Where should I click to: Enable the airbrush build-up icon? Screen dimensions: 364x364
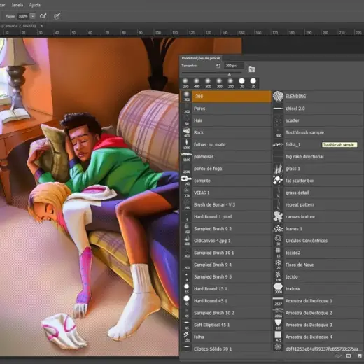43,16
